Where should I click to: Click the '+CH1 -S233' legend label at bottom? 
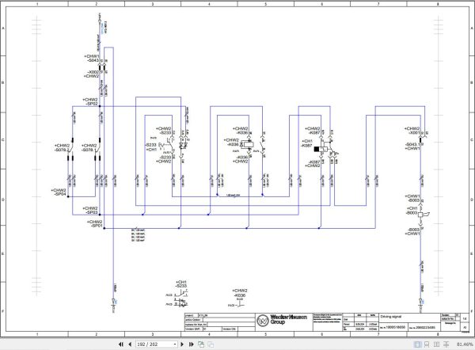coord(180,284)
